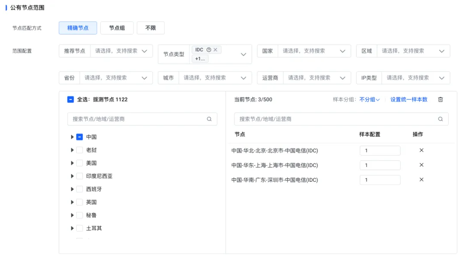Remove the 中国-华北-北京 node row
This screenshot has width=465, height=258.
click(x=422, y=150)
